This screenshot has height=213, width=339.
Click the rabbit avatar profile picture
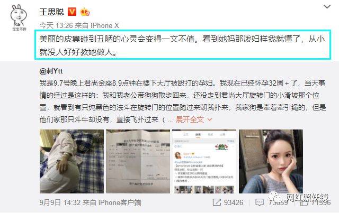pyautogui.click(x=19, y=17)
